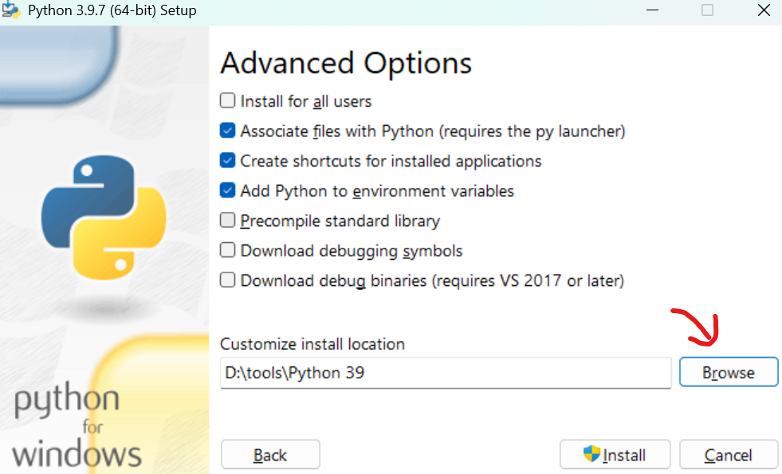Open the Browse dialog

[728, 371]
